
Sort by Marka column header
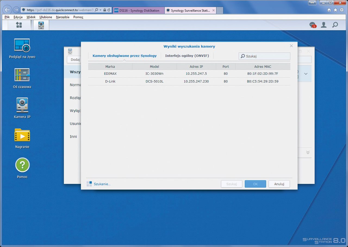[x=110, y=66]
